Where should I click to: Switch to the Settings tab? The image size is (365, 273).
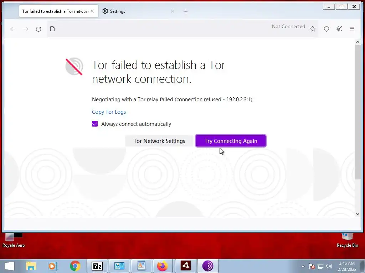tap(139, 11)
